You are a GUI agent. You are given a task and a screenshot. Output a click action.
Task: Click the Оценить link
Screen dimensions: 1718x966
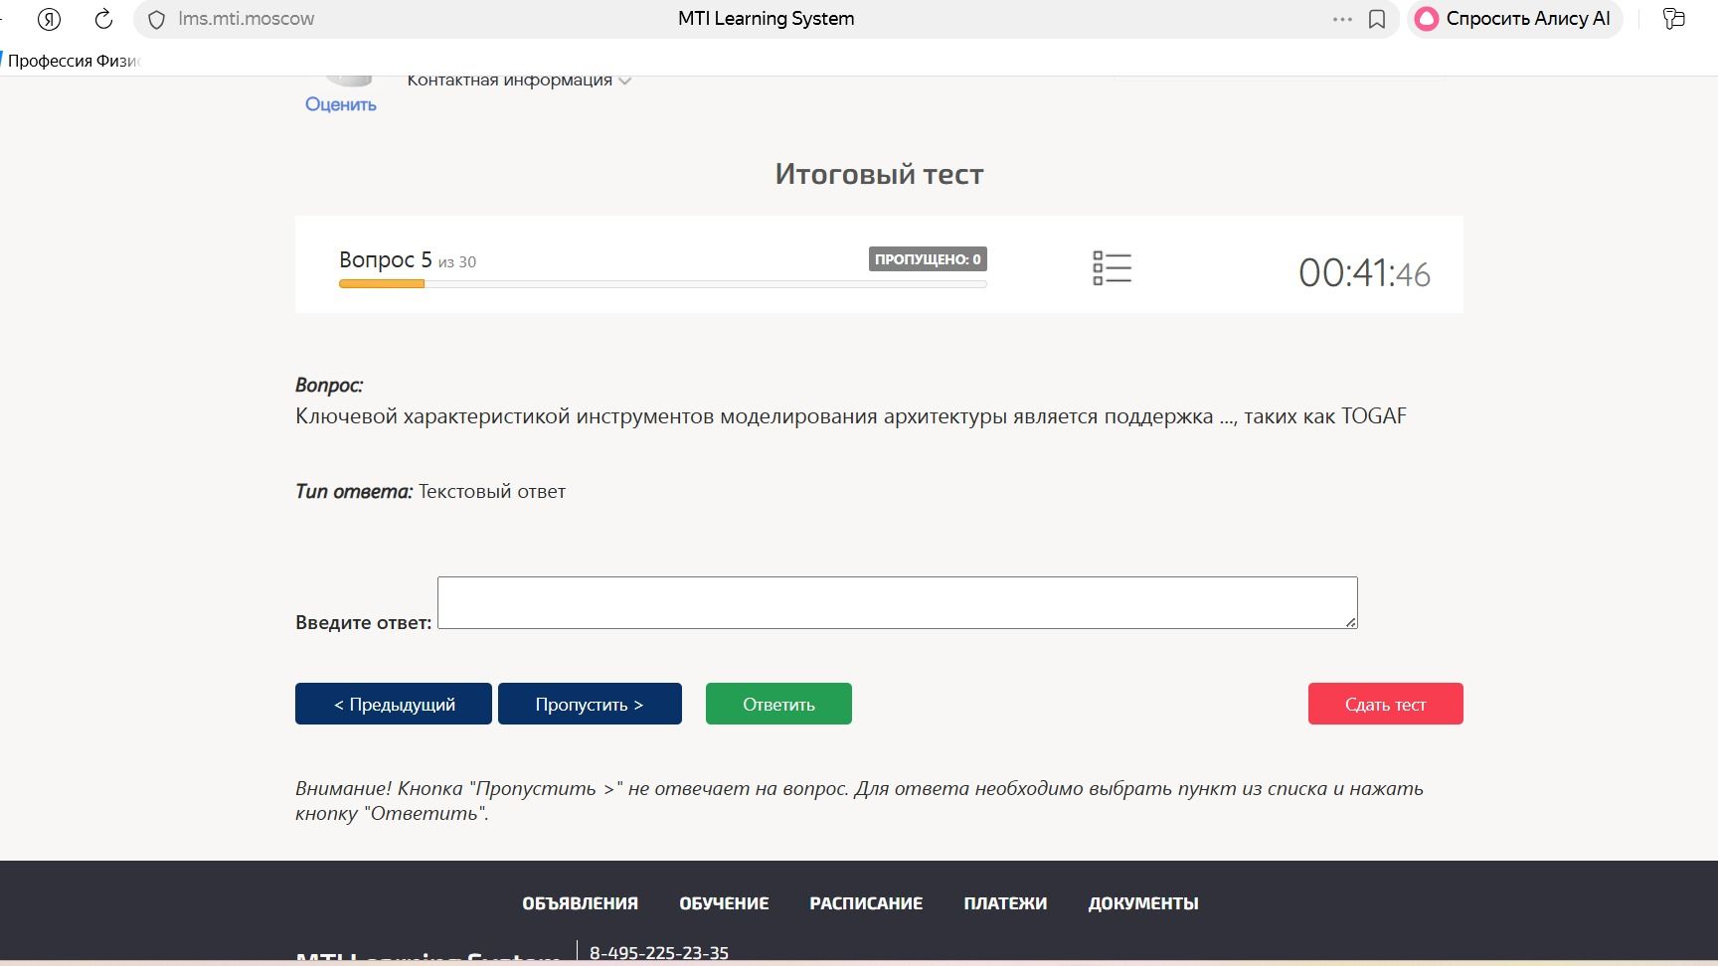[x=341, y=104]
